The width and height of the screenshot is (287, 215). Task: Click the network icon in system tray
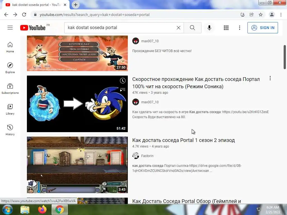(259, 209)
